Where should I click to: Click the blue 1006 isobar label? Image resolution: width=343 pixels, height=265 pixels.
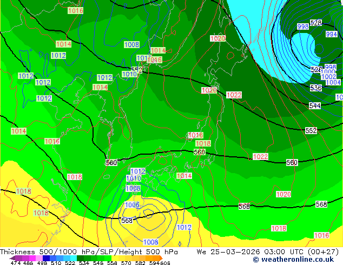132,205
